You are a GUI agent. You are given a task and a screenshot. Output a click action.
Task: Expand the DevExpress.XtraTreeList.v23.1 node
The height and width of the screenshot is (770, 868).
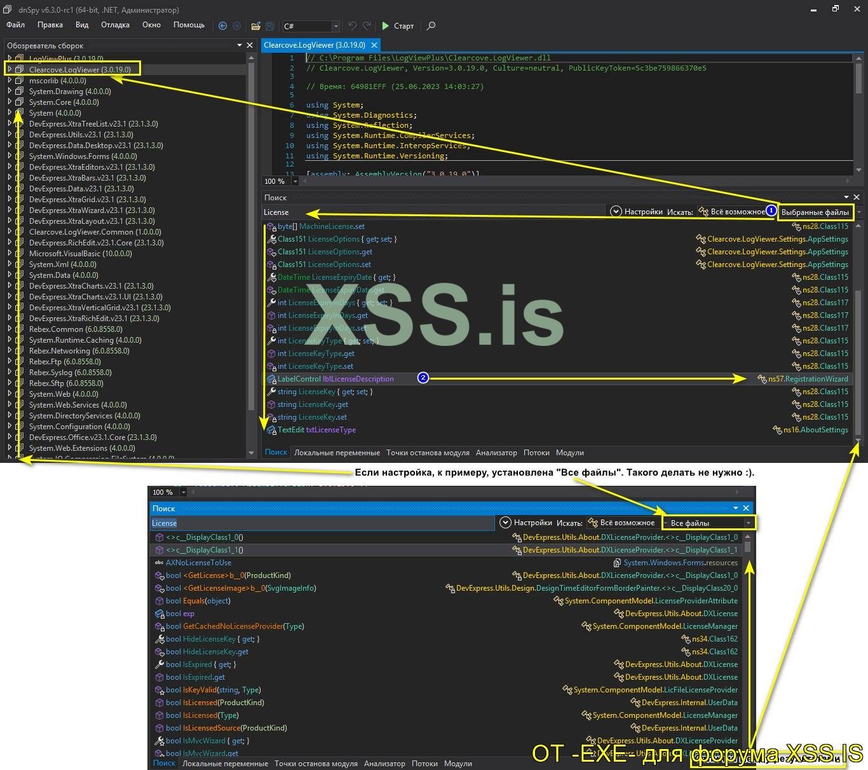(x=10, y=124)
